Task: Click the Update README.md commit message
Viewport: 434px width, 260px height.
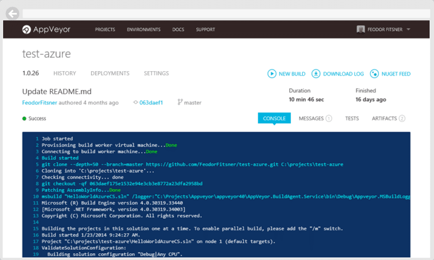Action: [57, 91]
